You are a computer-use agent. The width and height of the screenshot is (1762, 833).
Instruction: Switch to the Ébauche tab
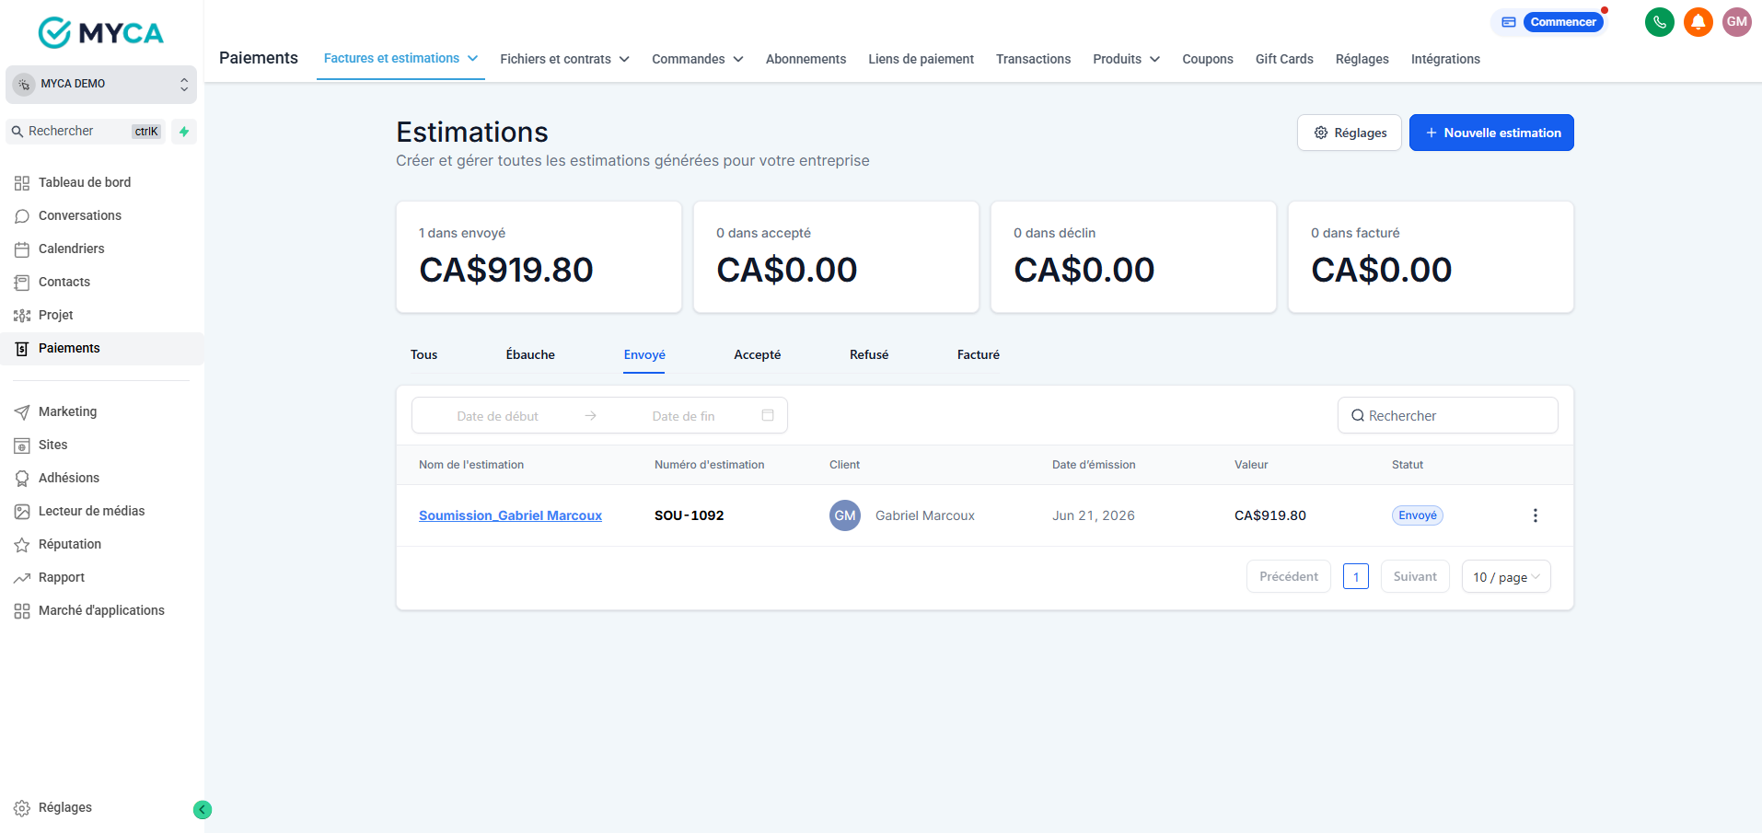(530, 354)
